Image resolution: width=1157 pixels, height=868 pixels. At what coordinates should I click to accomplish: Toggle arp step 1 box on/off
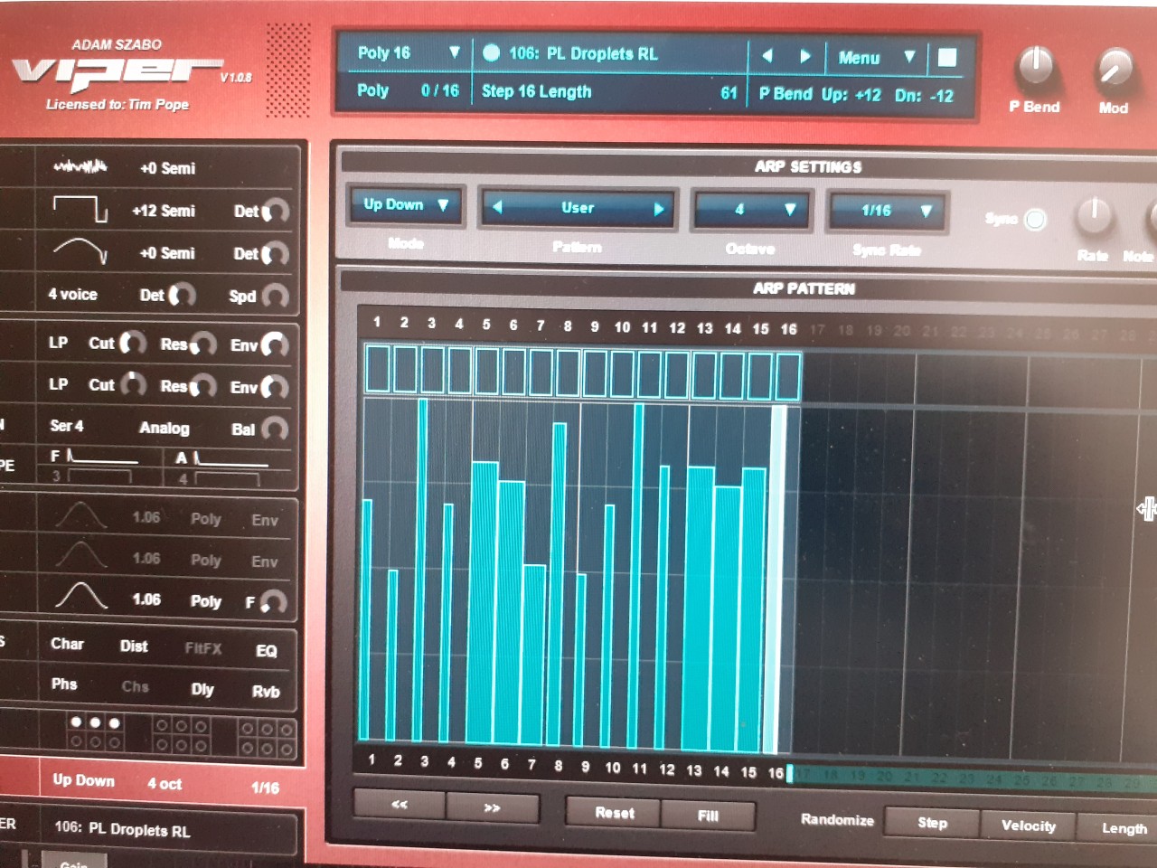click(378, 370)
